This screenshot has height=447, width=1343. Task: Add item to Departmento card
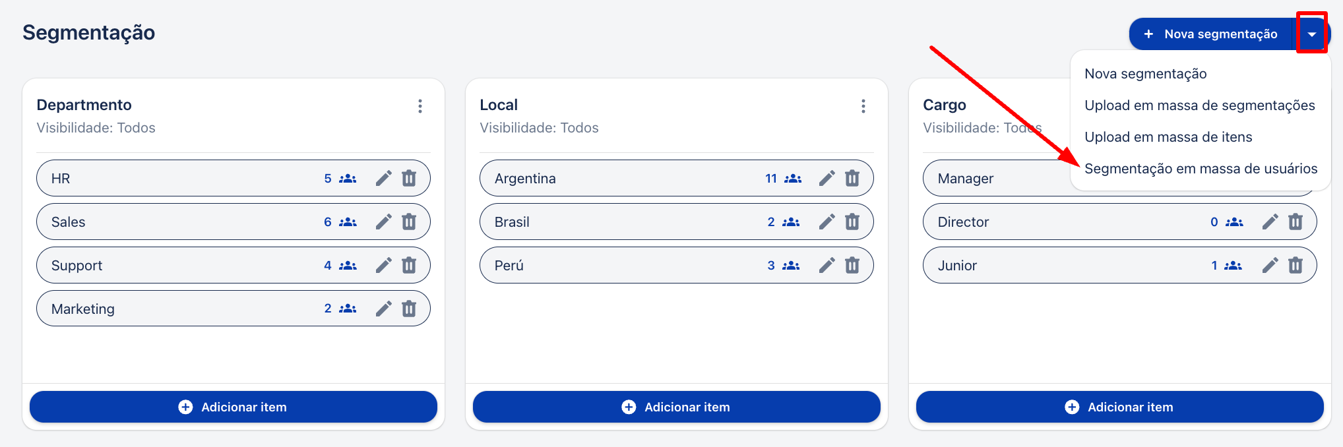click(234, 407)
